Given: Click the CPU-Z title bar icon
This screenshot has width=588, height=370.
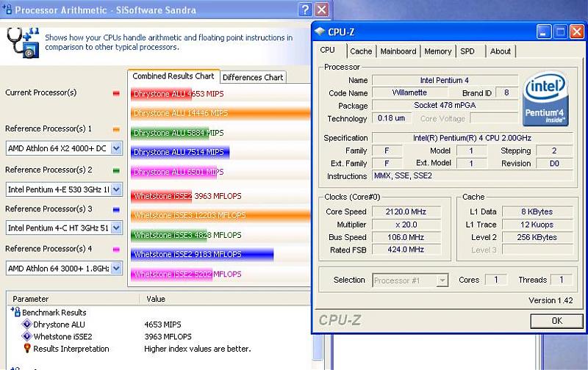Looking at the screenshot, I should click(320, 32).
